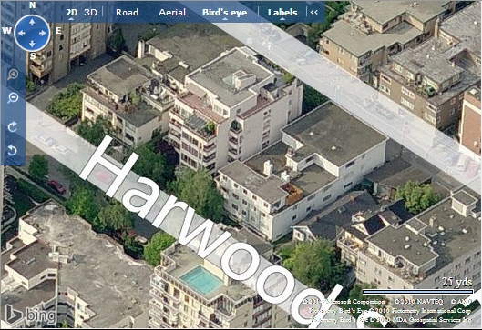Image resolution: width=482 pixels, height=330 pixels.
Task: Click the rooftop swimming pool on map
Action: [x=202, y=280]
